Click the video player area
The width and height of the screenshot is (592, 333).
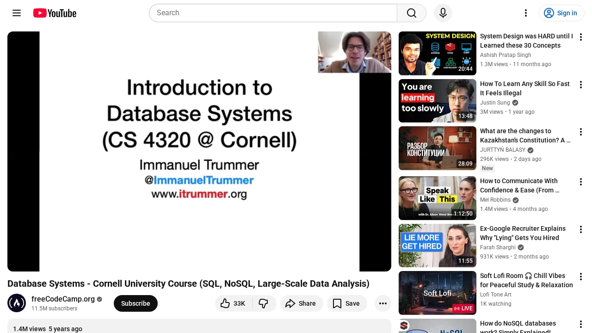199,151
